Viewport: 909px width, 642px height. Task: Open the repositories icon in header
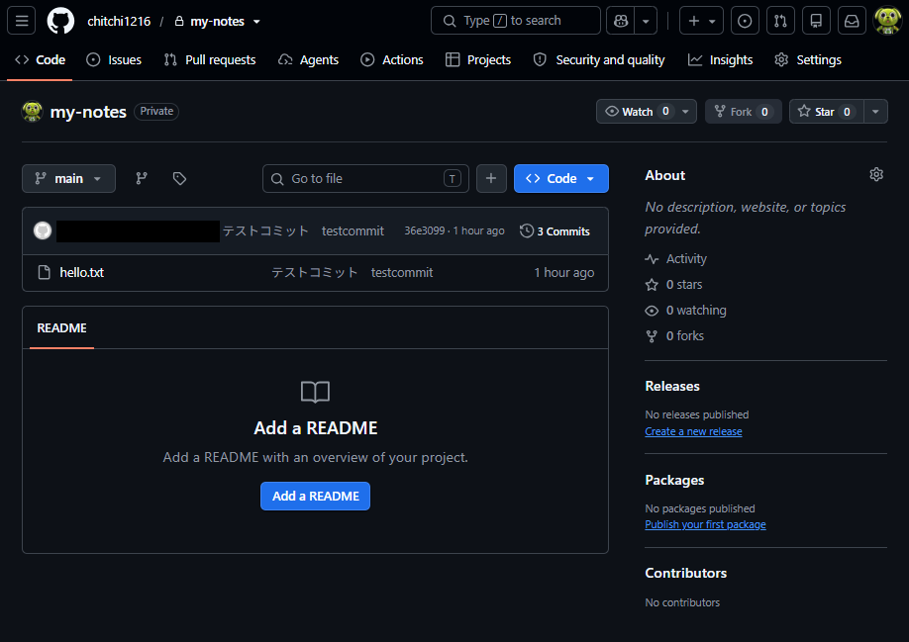pos(816,21)
